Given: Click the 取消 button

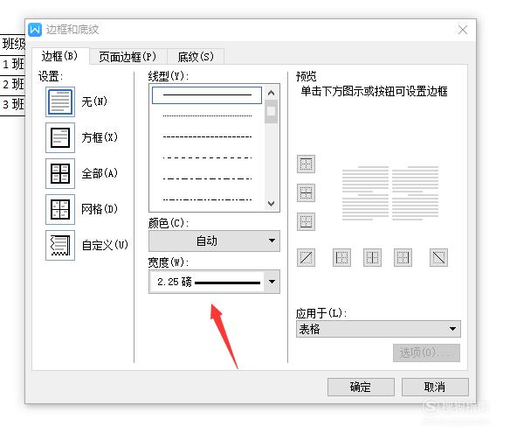Looking at the screenshot, I should pos(435,387).
